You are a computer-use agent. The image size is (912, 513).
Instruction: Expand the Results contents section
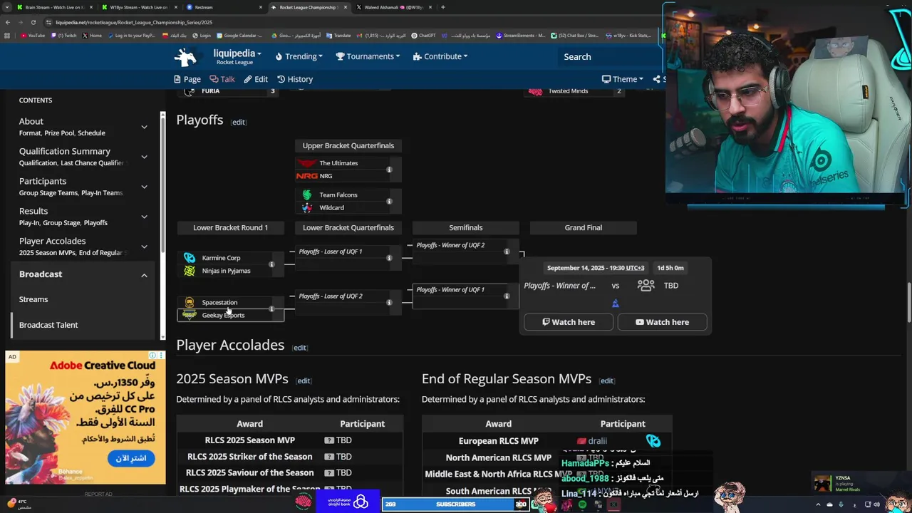[x=144, y=217]
